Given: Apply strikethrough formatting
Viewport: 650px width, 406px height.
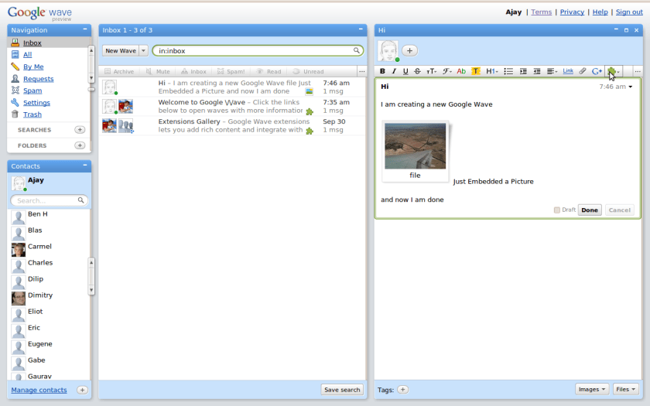Looking at the screenshot, I should click(x=417, y=71).
